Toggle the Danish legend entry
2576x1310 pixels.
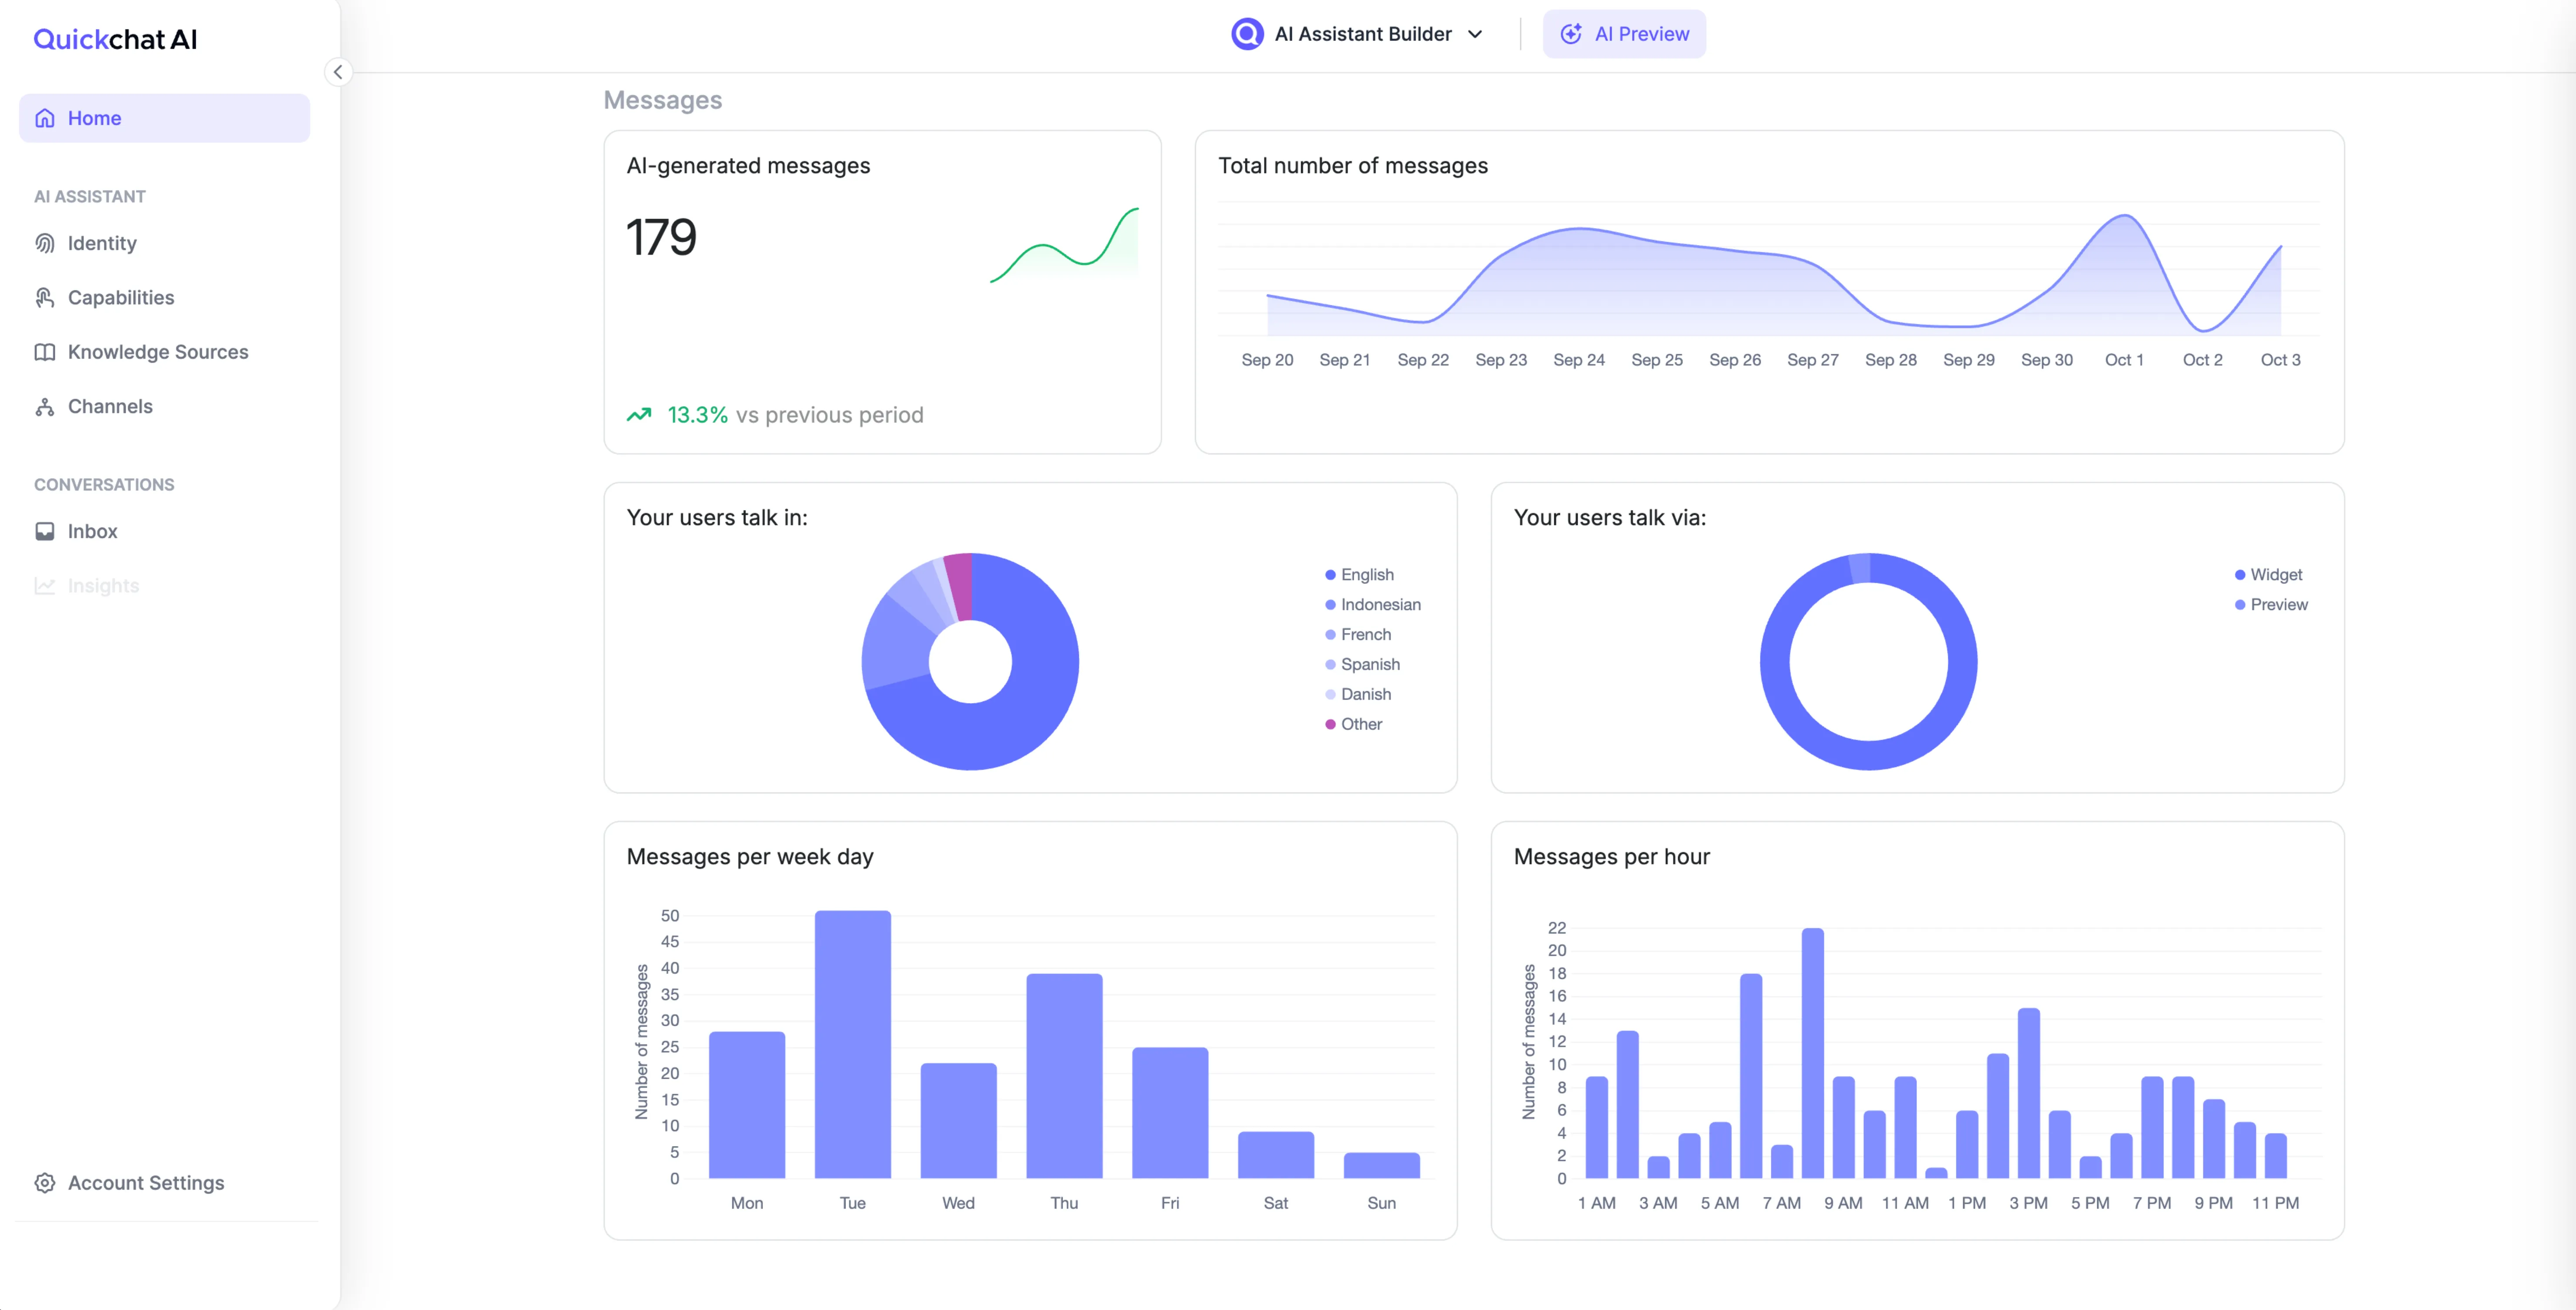[x=1358, y=694]
